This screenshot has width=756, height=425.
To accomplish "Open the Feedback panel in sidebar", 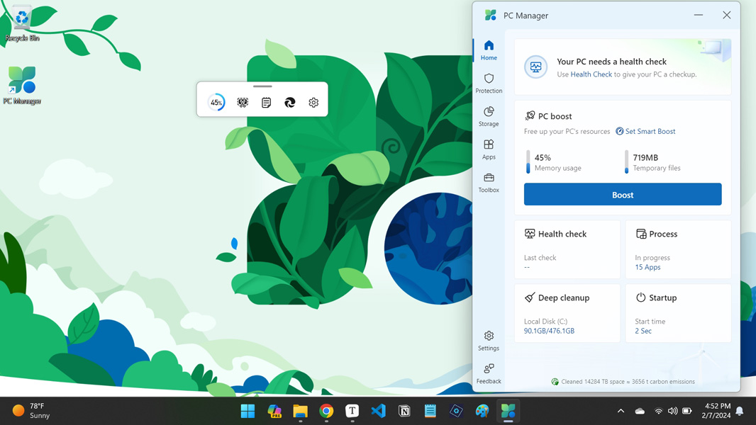I will click(489, 374).
